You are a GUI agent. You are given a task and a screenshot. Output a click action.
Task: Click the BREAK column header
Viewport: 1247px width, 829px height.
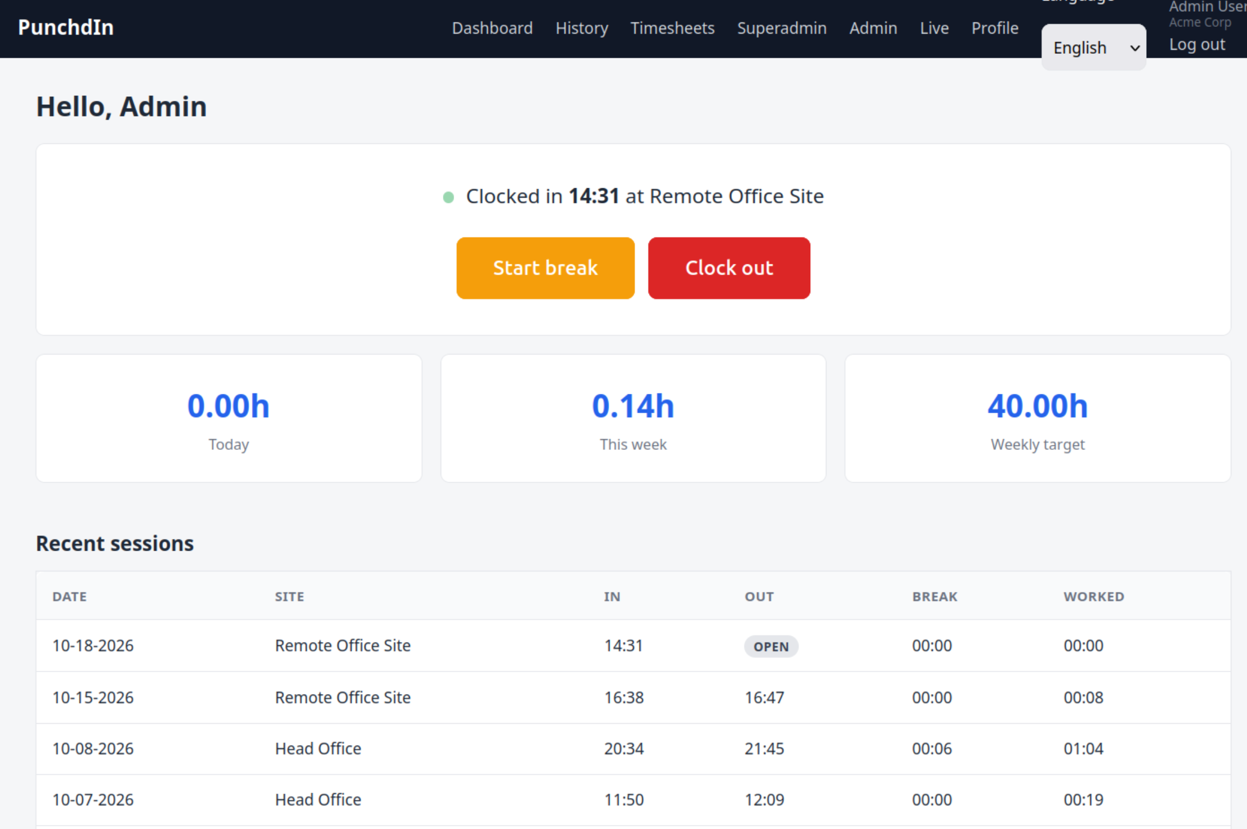pyautogui.click(x=935, y=597)
